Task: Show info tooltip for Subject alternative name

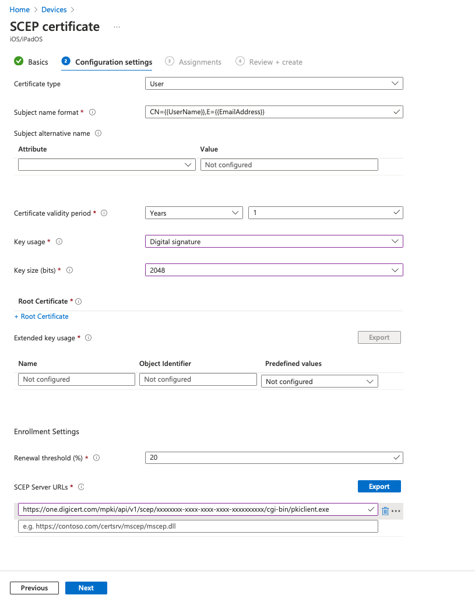Action: [x=98, y=133]
